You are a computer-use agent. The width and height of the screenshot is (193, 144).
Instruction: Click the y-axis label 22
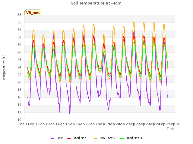pyautogui.click(x=19, y=75)
